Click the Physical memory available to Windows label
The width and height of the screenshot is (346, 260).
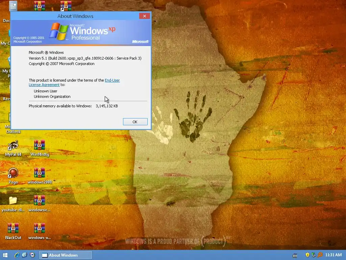point(60,106)
